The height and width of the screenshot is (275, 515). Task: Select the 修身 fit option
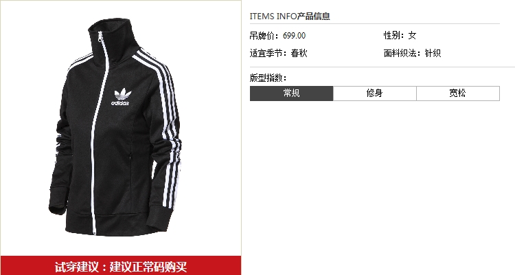pyautogui.click(x=375, y=93)
